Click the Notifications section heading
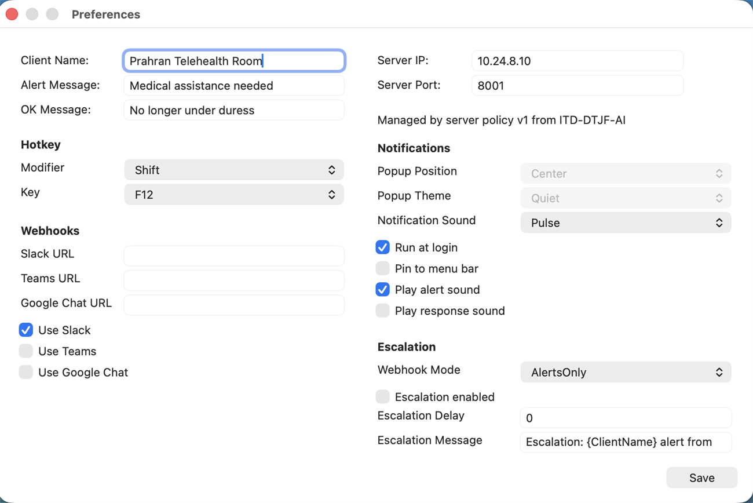Viewport: 753px width, 503px height. [414, 148]
